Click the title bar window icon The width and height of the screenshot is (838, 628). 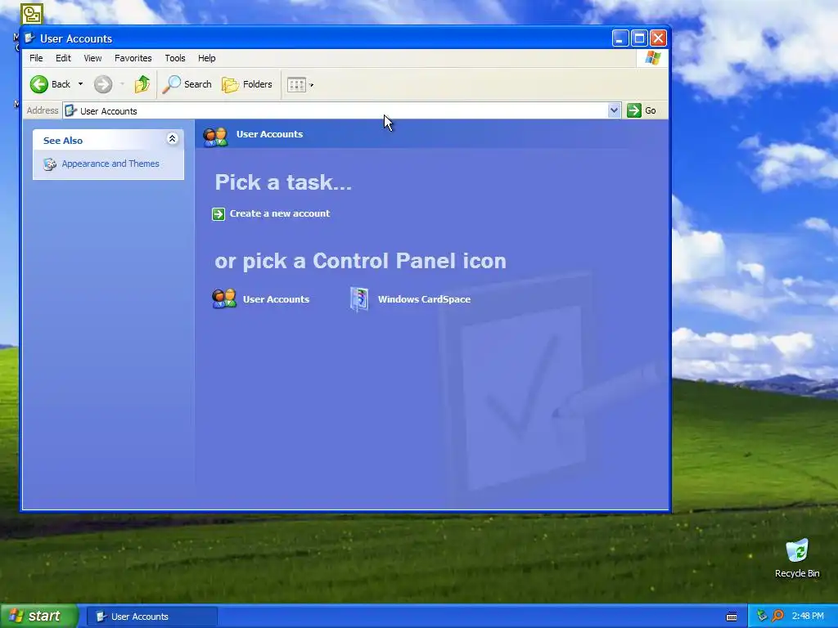coord(30,38)
